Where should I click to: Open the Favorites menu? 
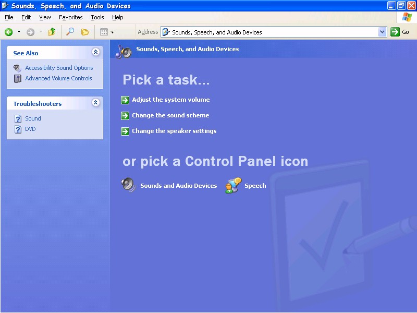coord(71,18)
